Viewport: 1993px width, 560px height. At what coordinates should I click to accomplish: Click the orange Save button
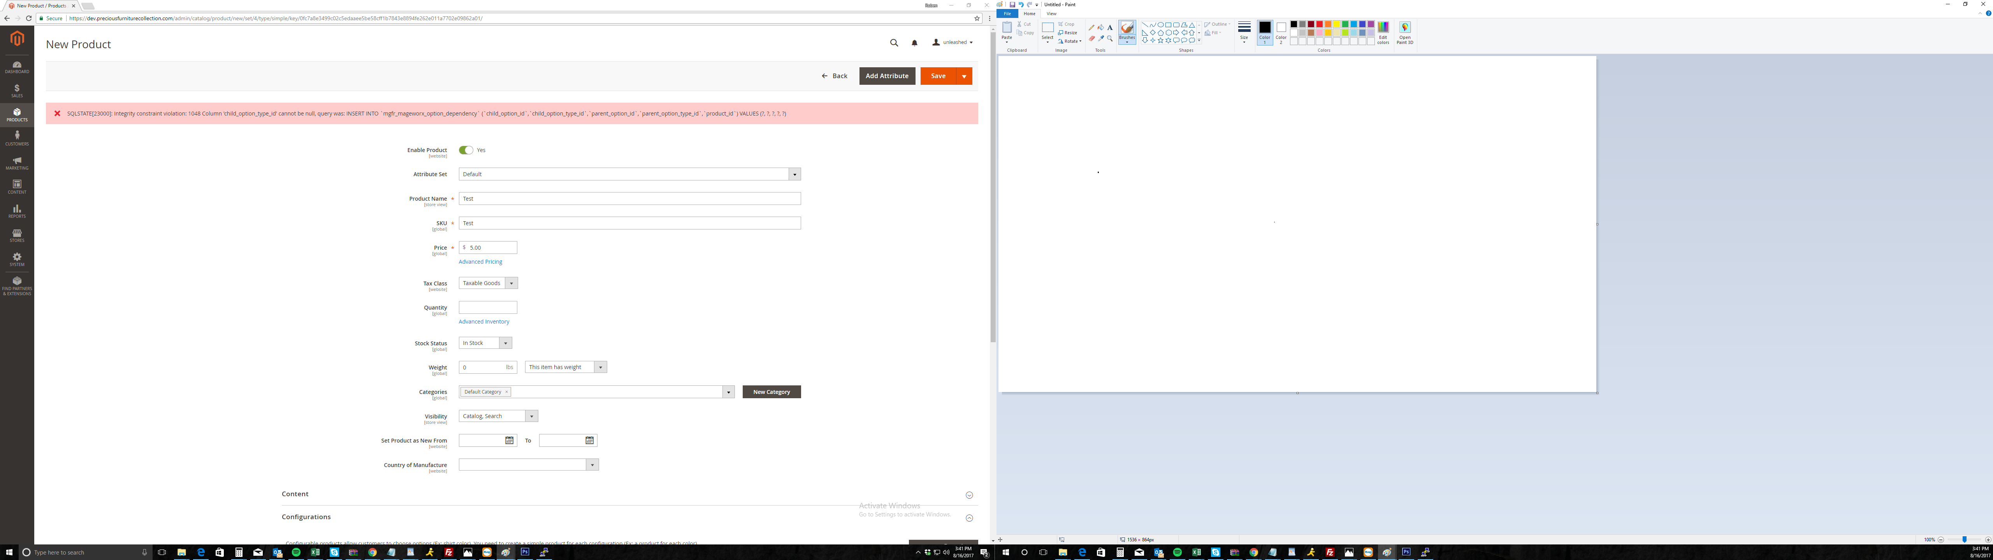coord(938,76)
